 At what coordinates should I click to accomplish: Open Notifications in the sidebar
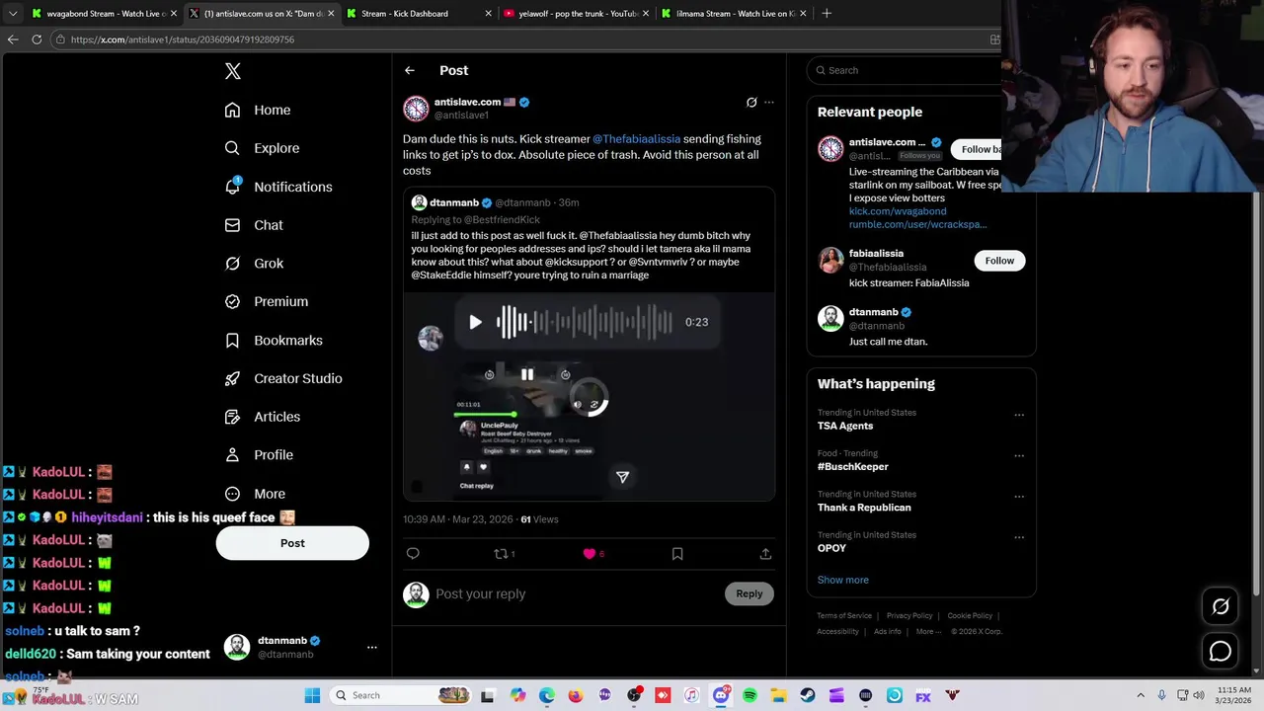point(278,187)
